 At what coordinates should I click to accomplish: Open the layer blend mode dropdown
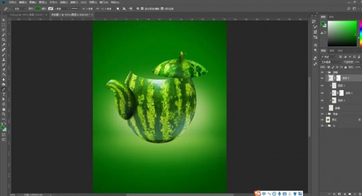tap(331, 62)
